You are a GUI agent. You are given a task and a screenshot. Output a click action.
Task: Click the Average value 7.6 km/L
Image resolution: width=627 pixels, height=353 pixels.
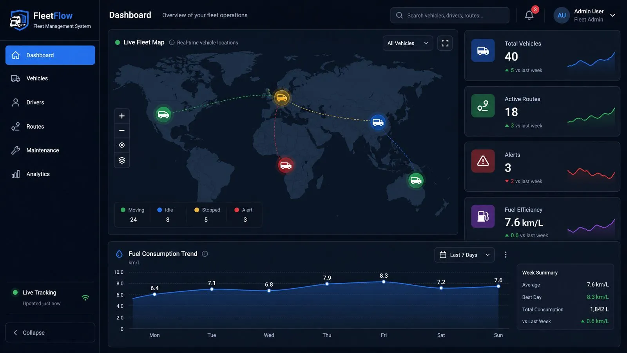tap(598, 284)
